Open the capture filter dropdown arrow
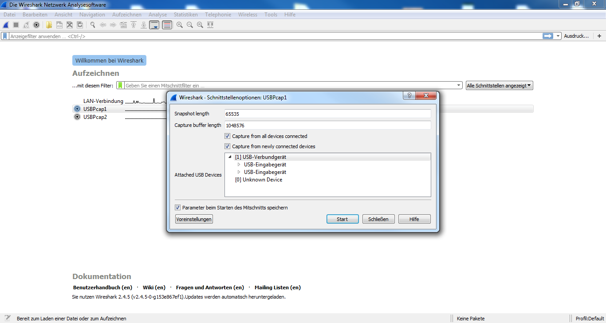Screen dimensions: 606x323 click(459, 85)
